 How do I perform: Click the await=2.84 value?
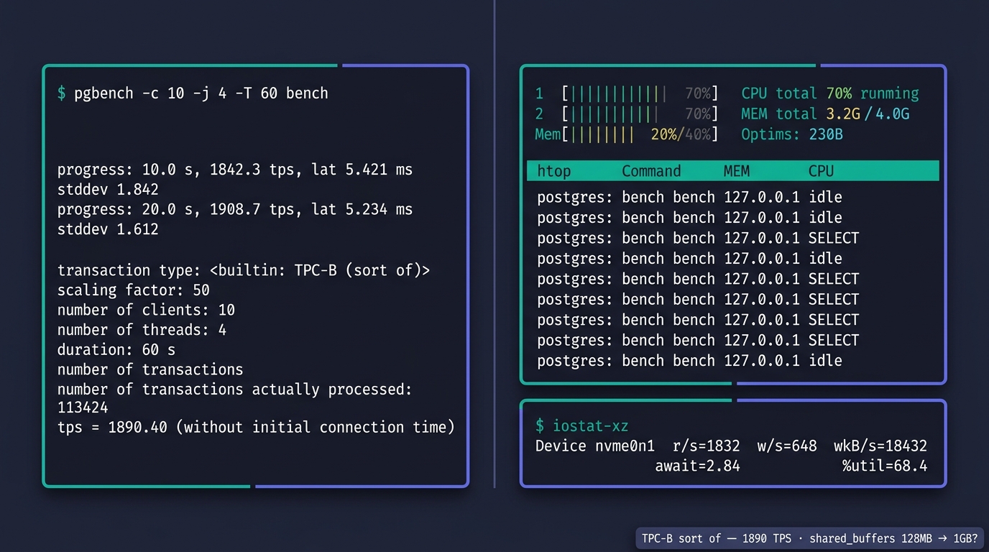pos(697,466)
